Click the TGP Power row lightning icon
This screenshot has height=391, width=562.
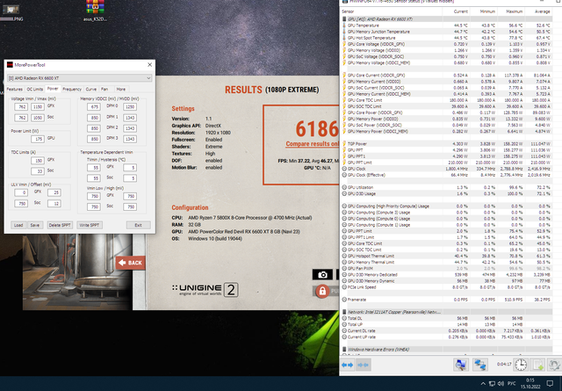point(344,143)
